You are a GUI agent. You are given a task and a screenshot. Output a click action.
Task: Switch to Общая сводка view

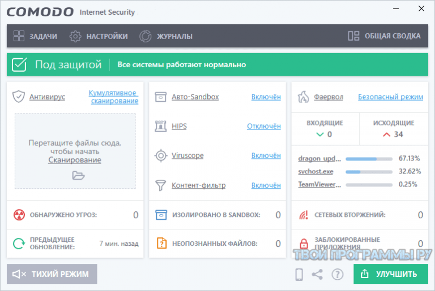click(x=384, y=36)
